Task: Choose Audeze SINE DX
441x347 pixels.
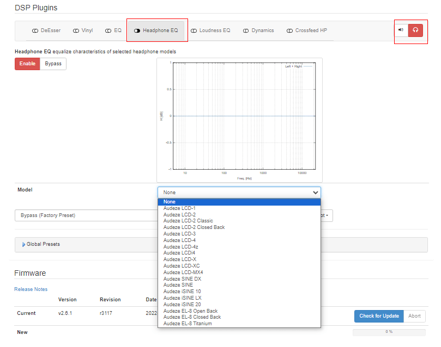Action: (x=239, y=279)
